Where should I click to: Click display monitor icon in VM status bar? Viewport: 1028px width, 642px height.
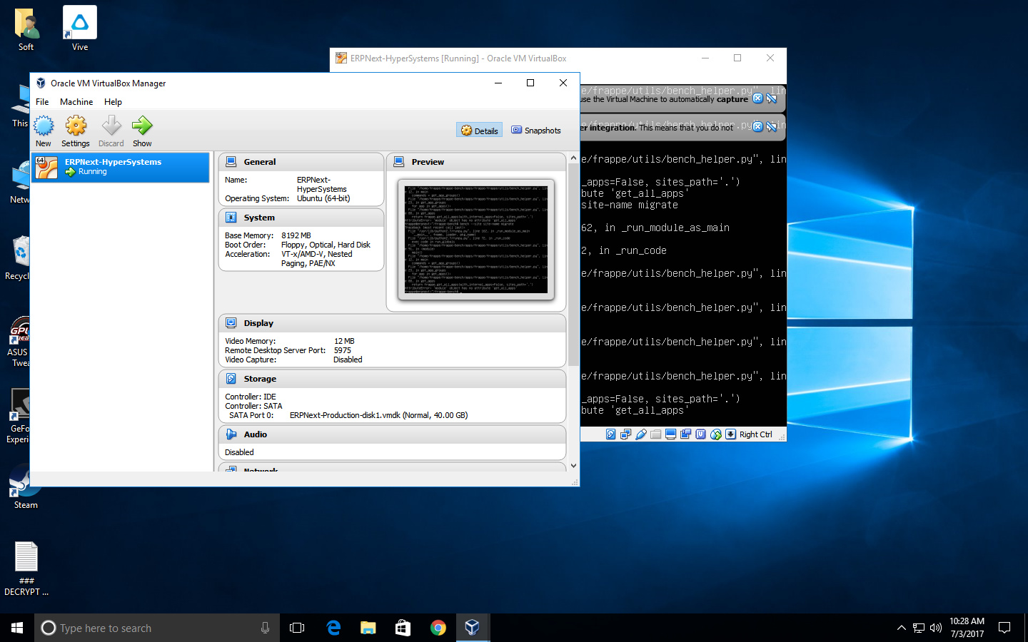point(670,434)
